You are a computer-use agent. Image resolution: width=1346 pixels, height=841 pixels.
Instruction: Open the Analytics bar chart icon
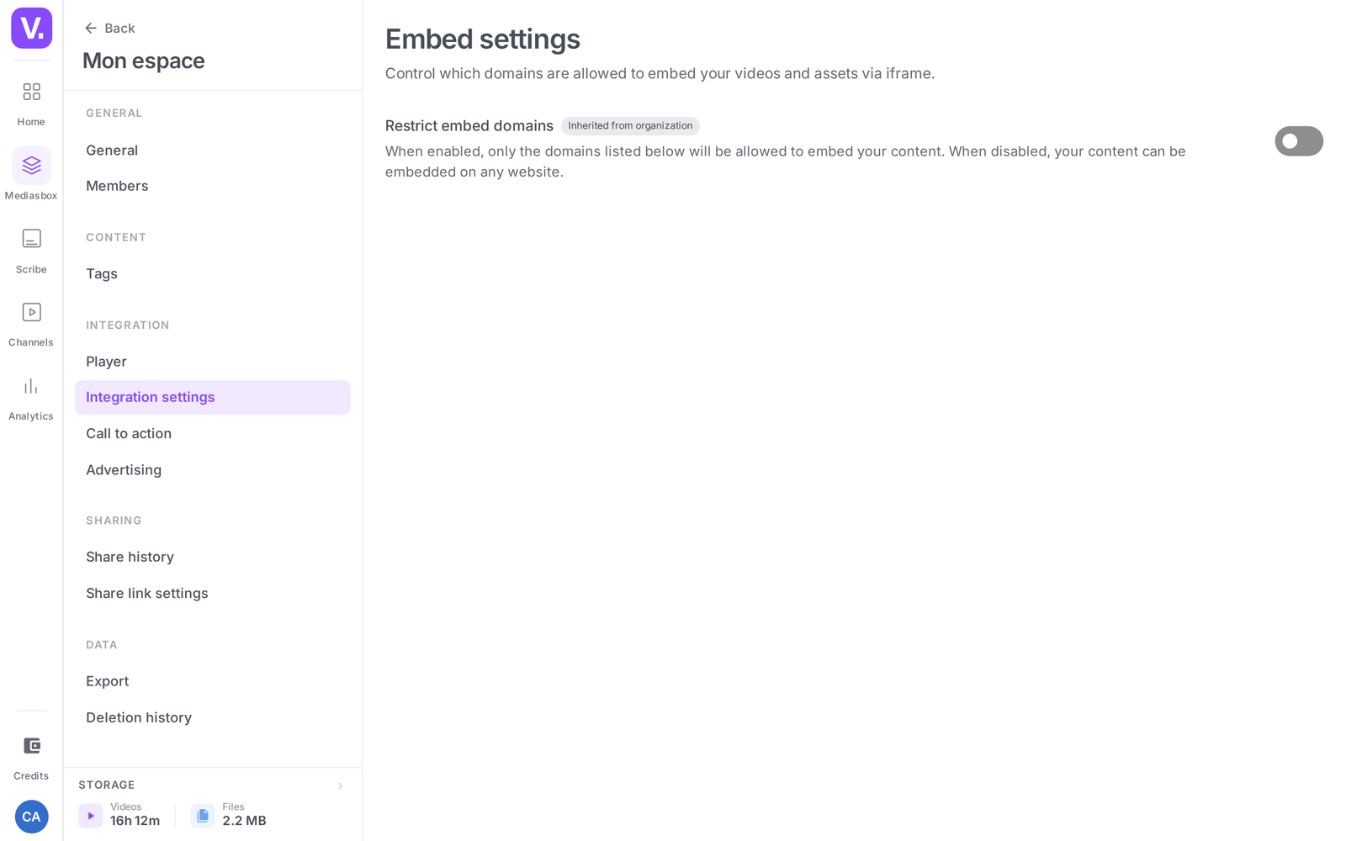point(31,386)
